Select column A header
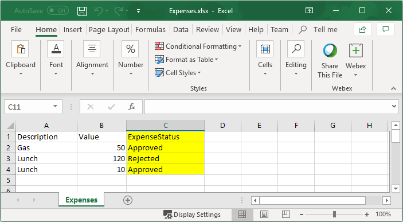The image size is (403, 222). point(46,125)
